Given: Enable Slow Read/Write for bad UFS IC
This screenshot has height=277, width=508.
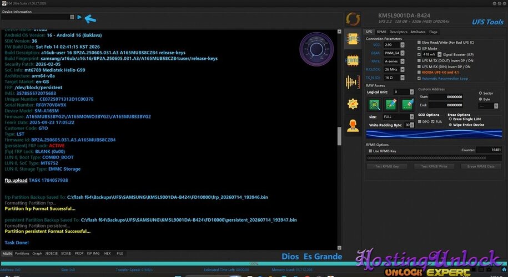Looking at the screenshot, I should 419,42.
